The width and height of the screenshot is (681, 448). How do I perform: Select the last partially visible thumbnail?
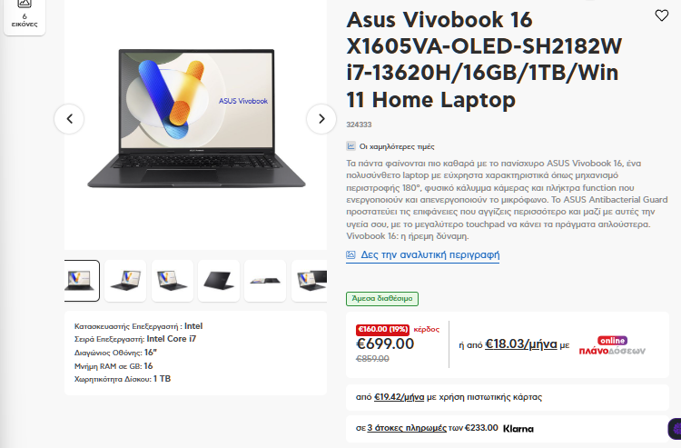(310, 281)
